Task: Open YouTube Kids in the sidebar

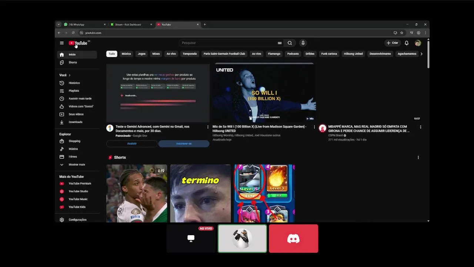Action: click(x=77, y=207)
